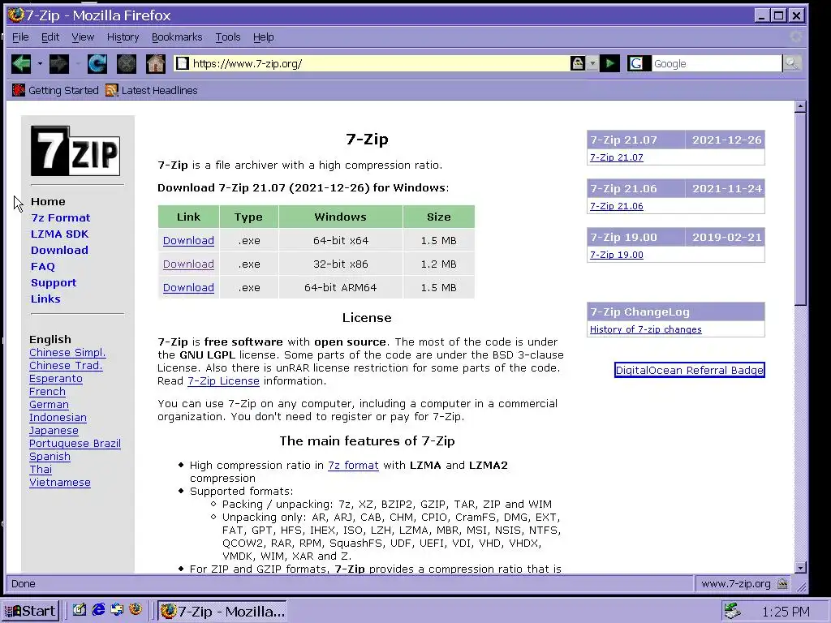Screen dimensions: 831x623
Task: Open the 7-Zip 19.00 news link
Action: point(617,255)
